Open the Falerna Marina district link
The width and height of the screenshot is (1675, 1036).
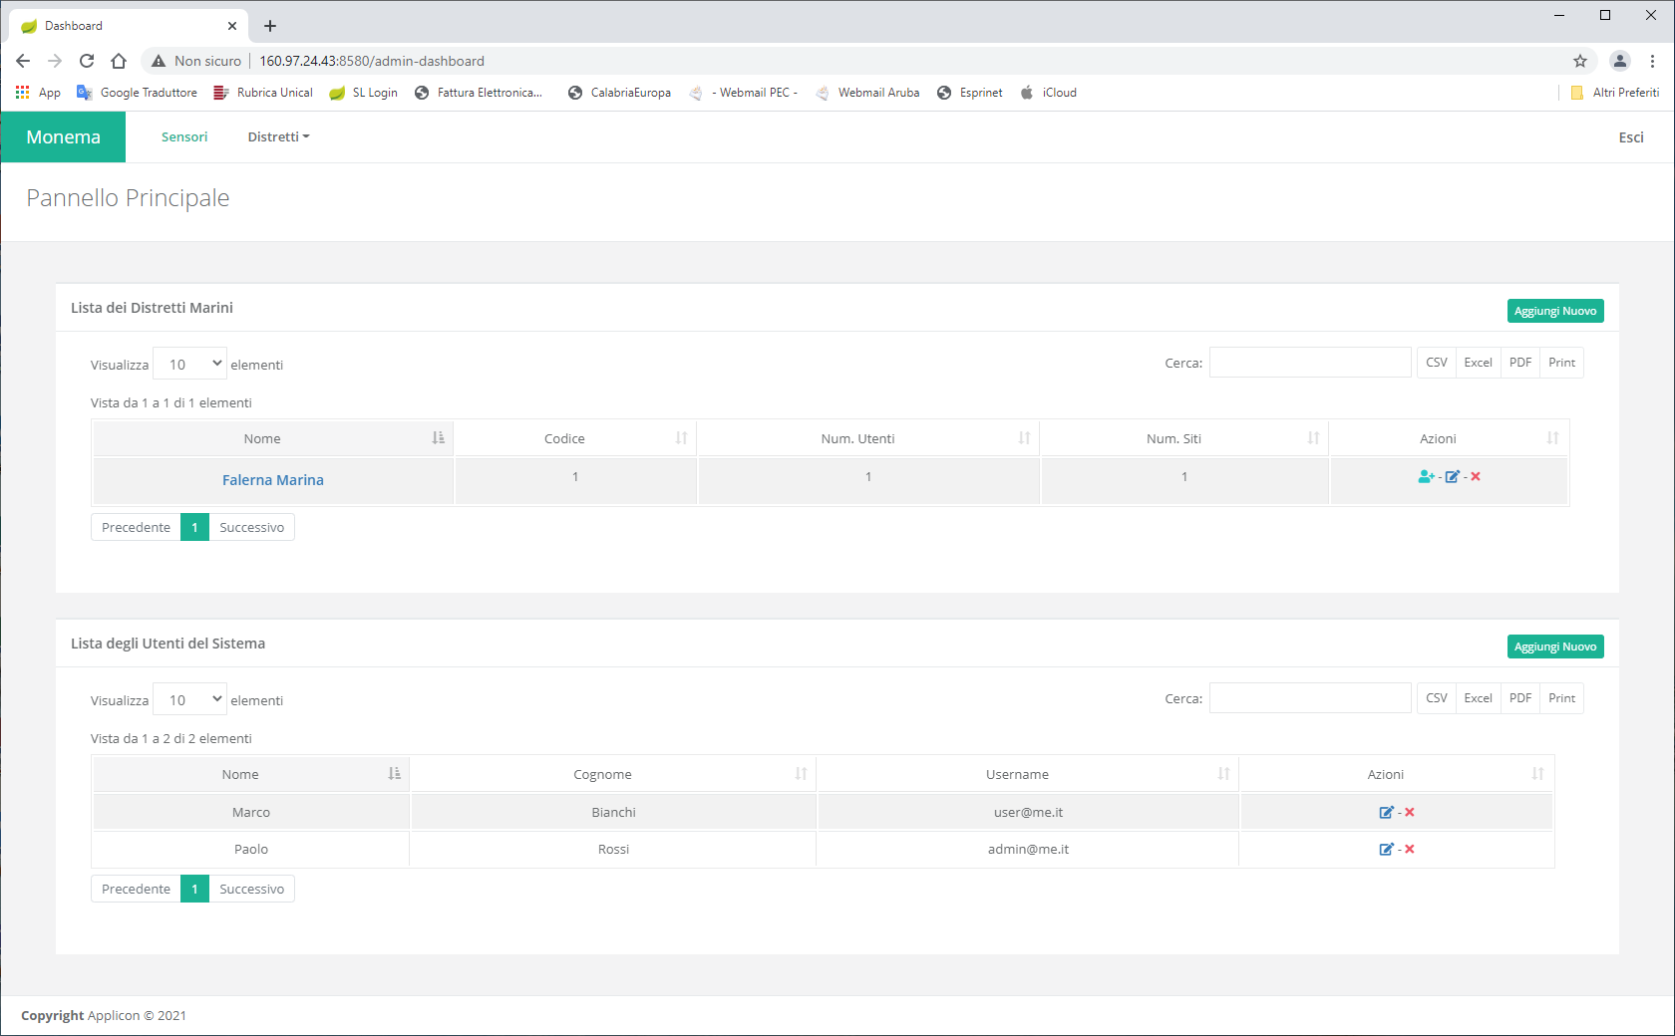click(x=273, y=480)
